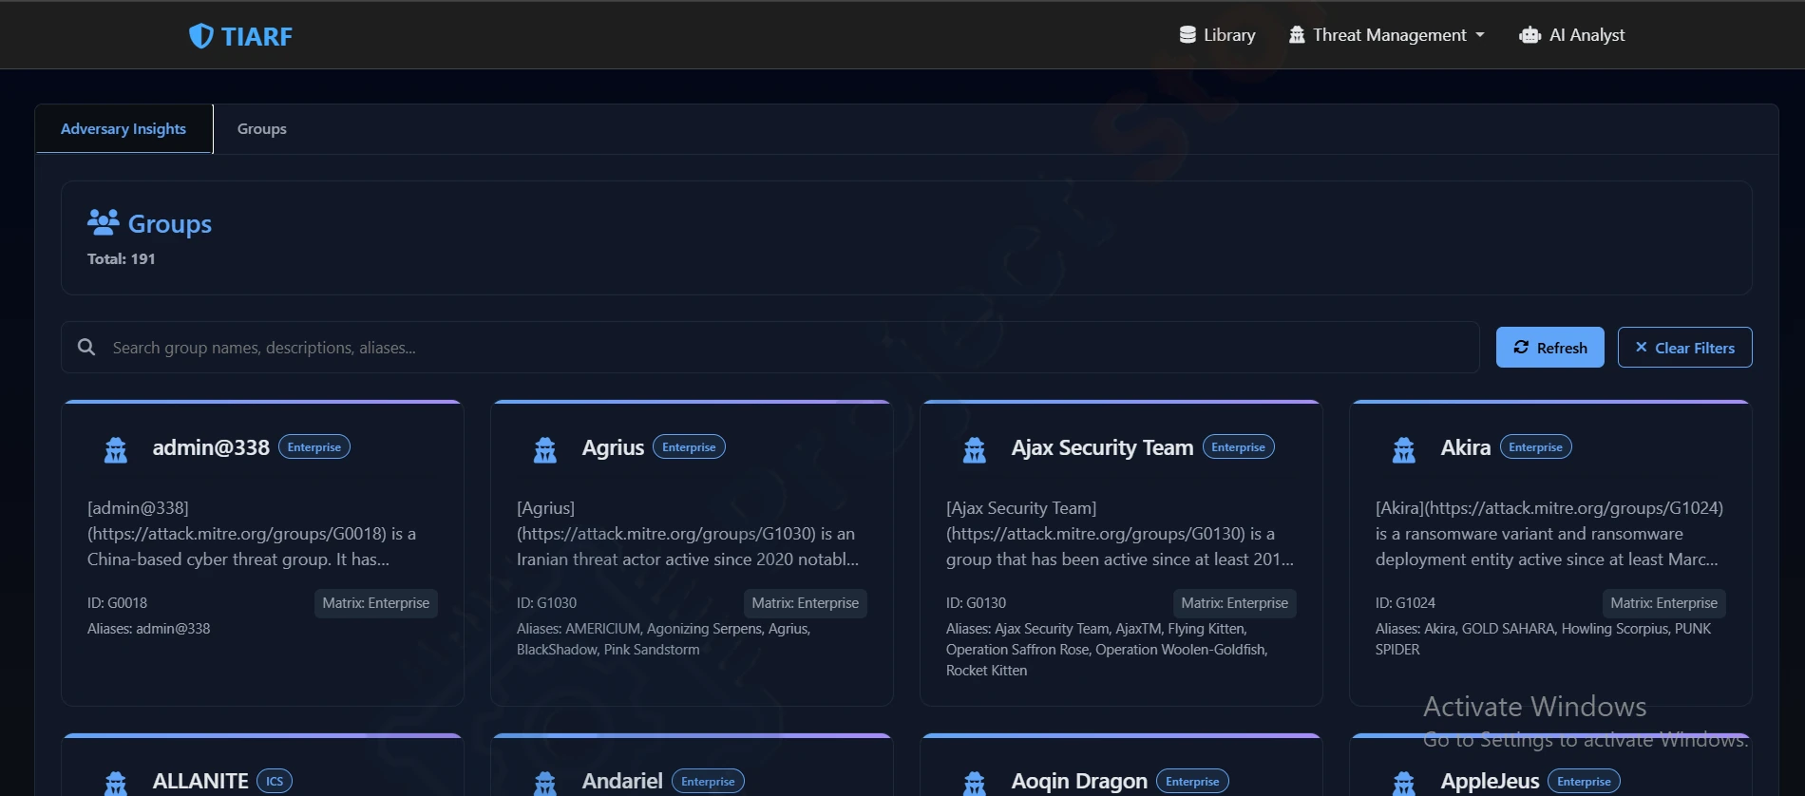Open the Akira group title
Viewport: 1805px width, 796px height.
[1466, 447]
